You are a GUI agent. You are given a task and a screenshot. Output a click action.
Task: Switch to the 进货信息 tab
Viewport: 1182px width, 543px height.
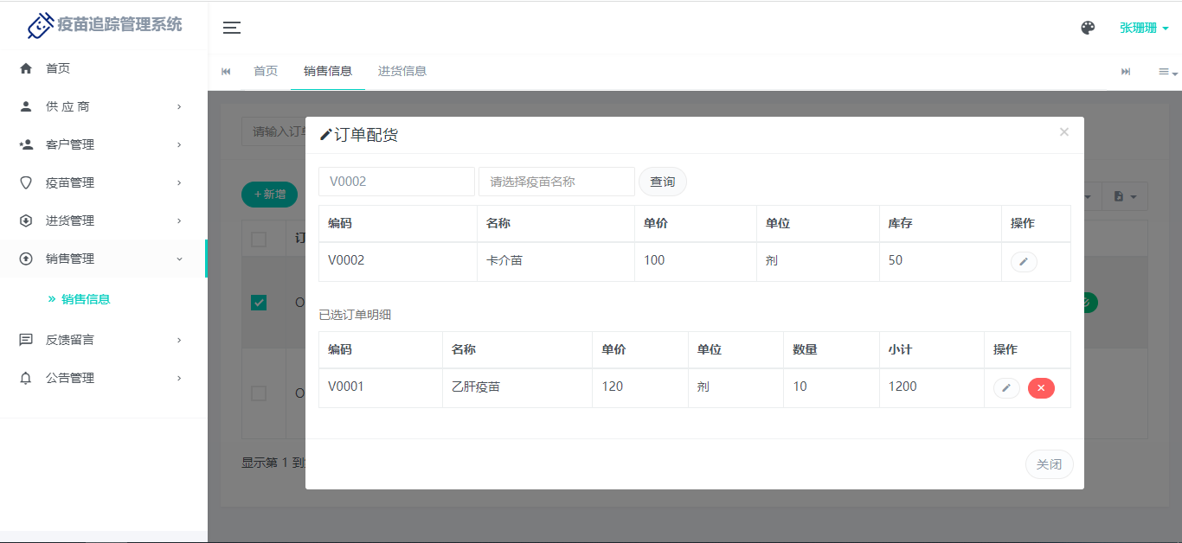pyautogui.click(x=402, y=71)
